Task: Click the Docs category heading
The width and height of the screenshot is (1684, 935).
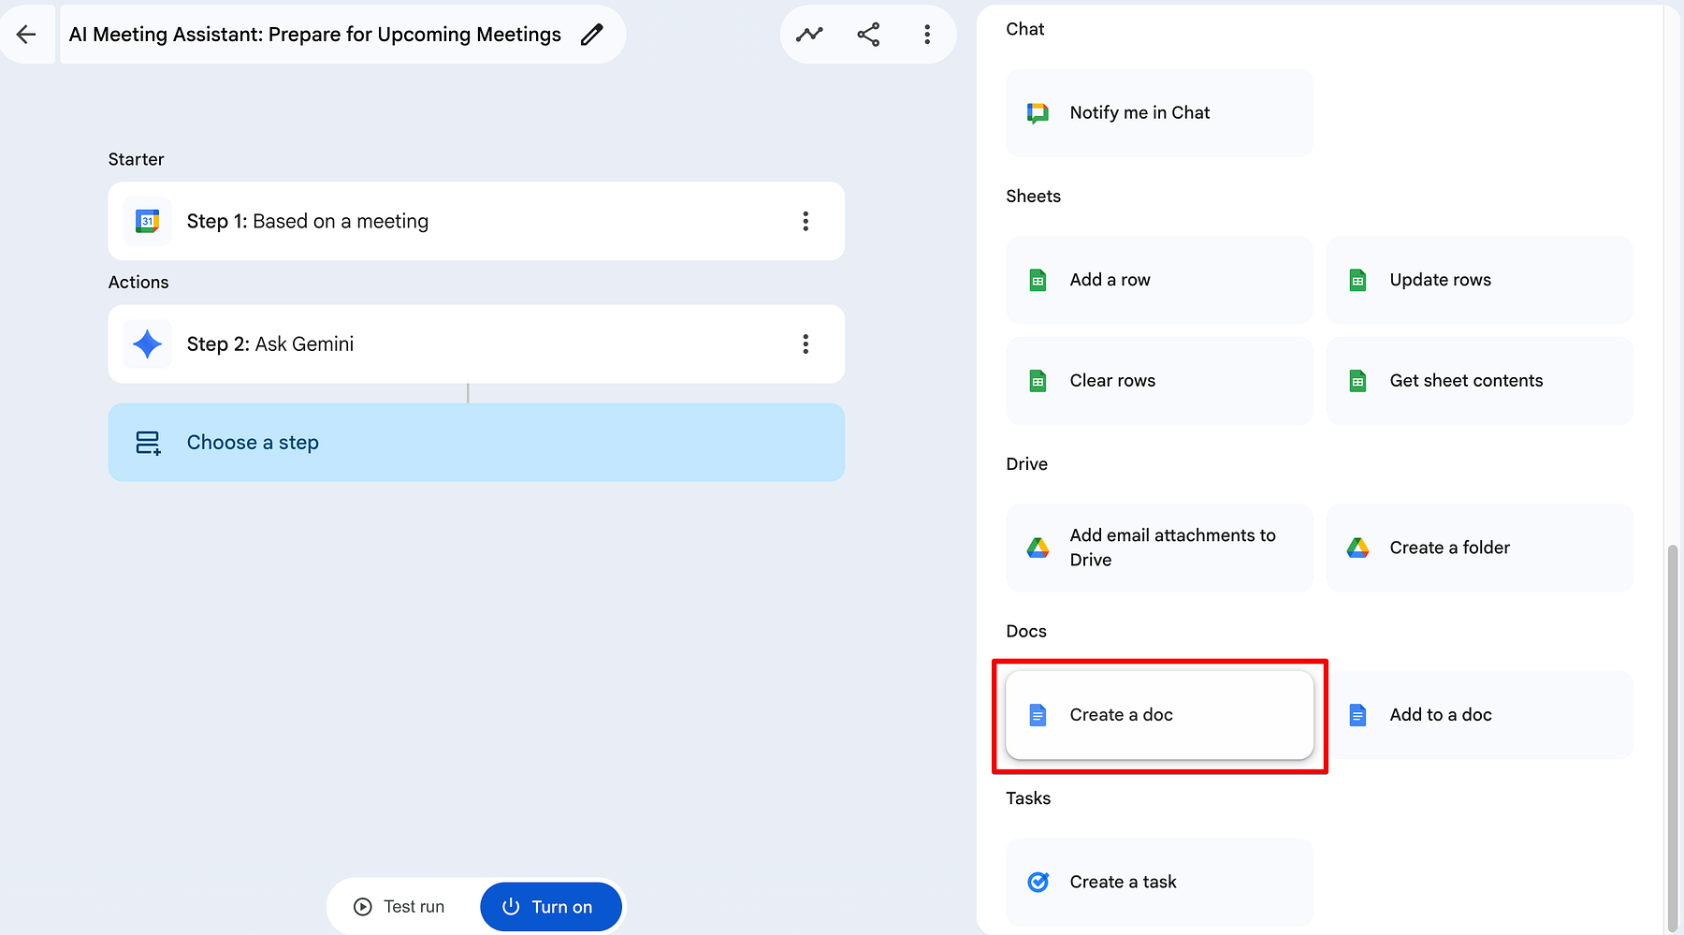Action: point(1026,631)
